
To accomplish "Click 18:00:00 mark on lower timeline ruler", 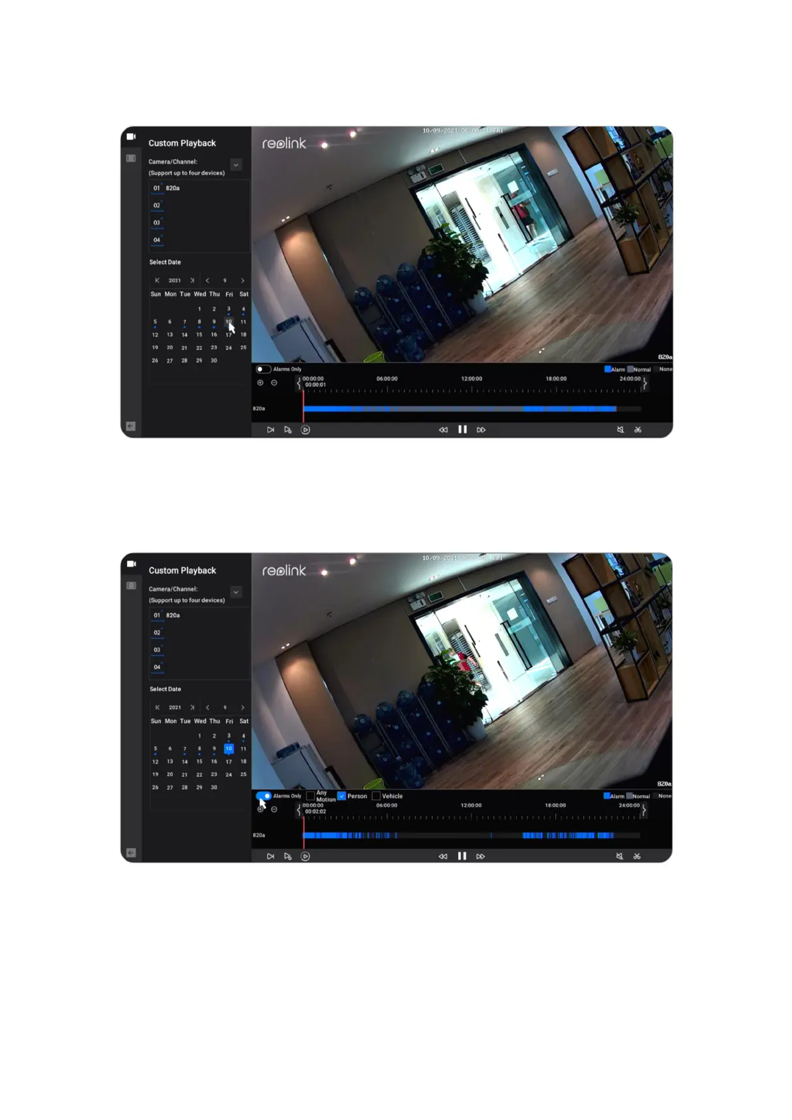I will [x=555, y=805].
